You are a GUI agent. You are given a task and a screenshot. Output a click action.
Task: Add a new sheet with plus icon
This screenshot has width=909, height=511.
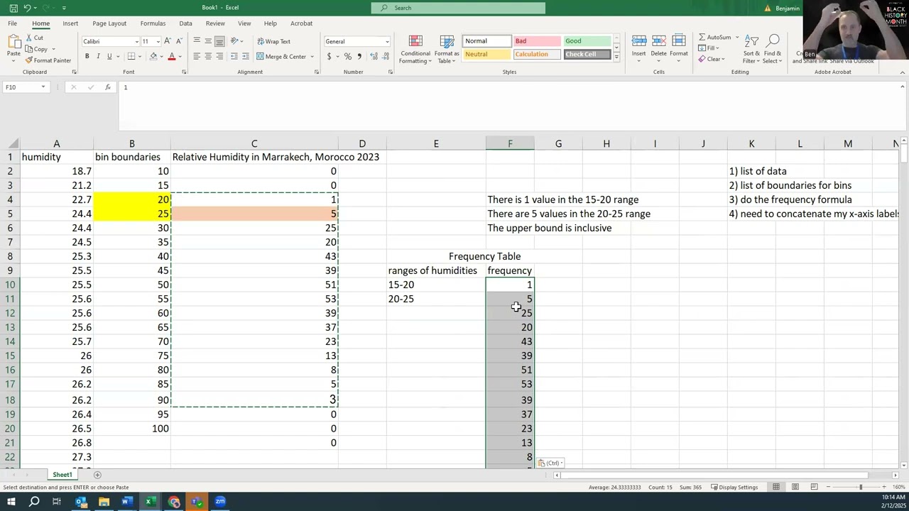97,475
